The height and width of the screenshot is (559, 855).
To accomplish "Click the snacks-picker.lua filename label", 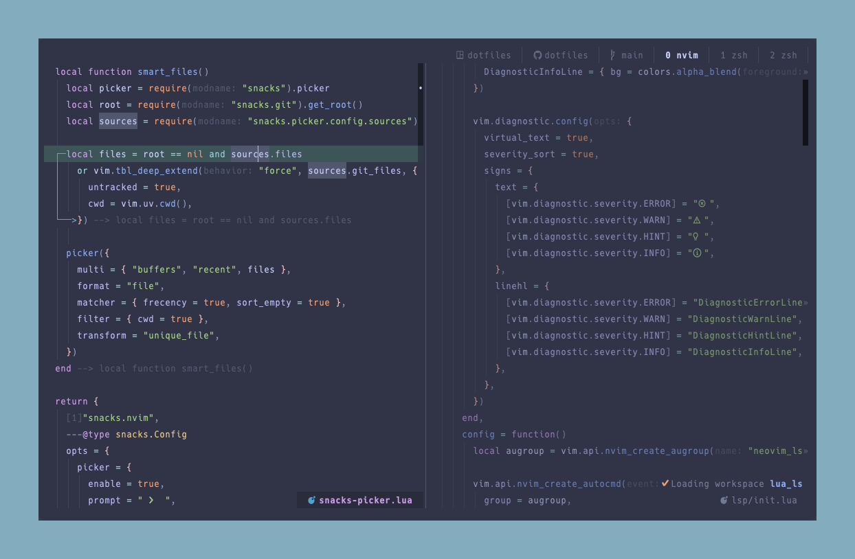I will [366, 500].
